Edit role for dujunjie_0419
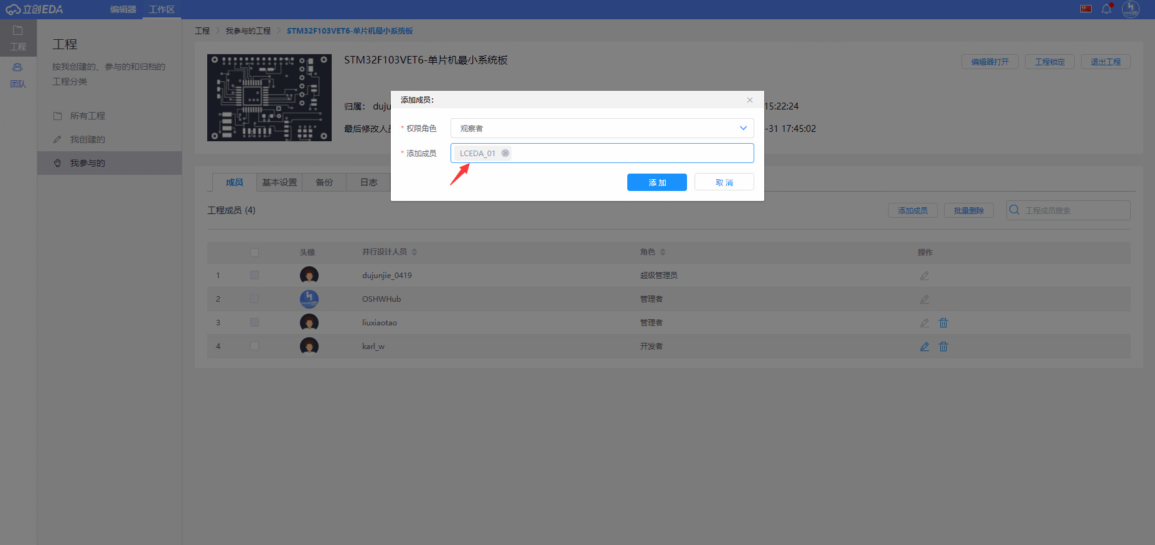Viewport: 1155px width, 545px height. [x=925, y=276]
